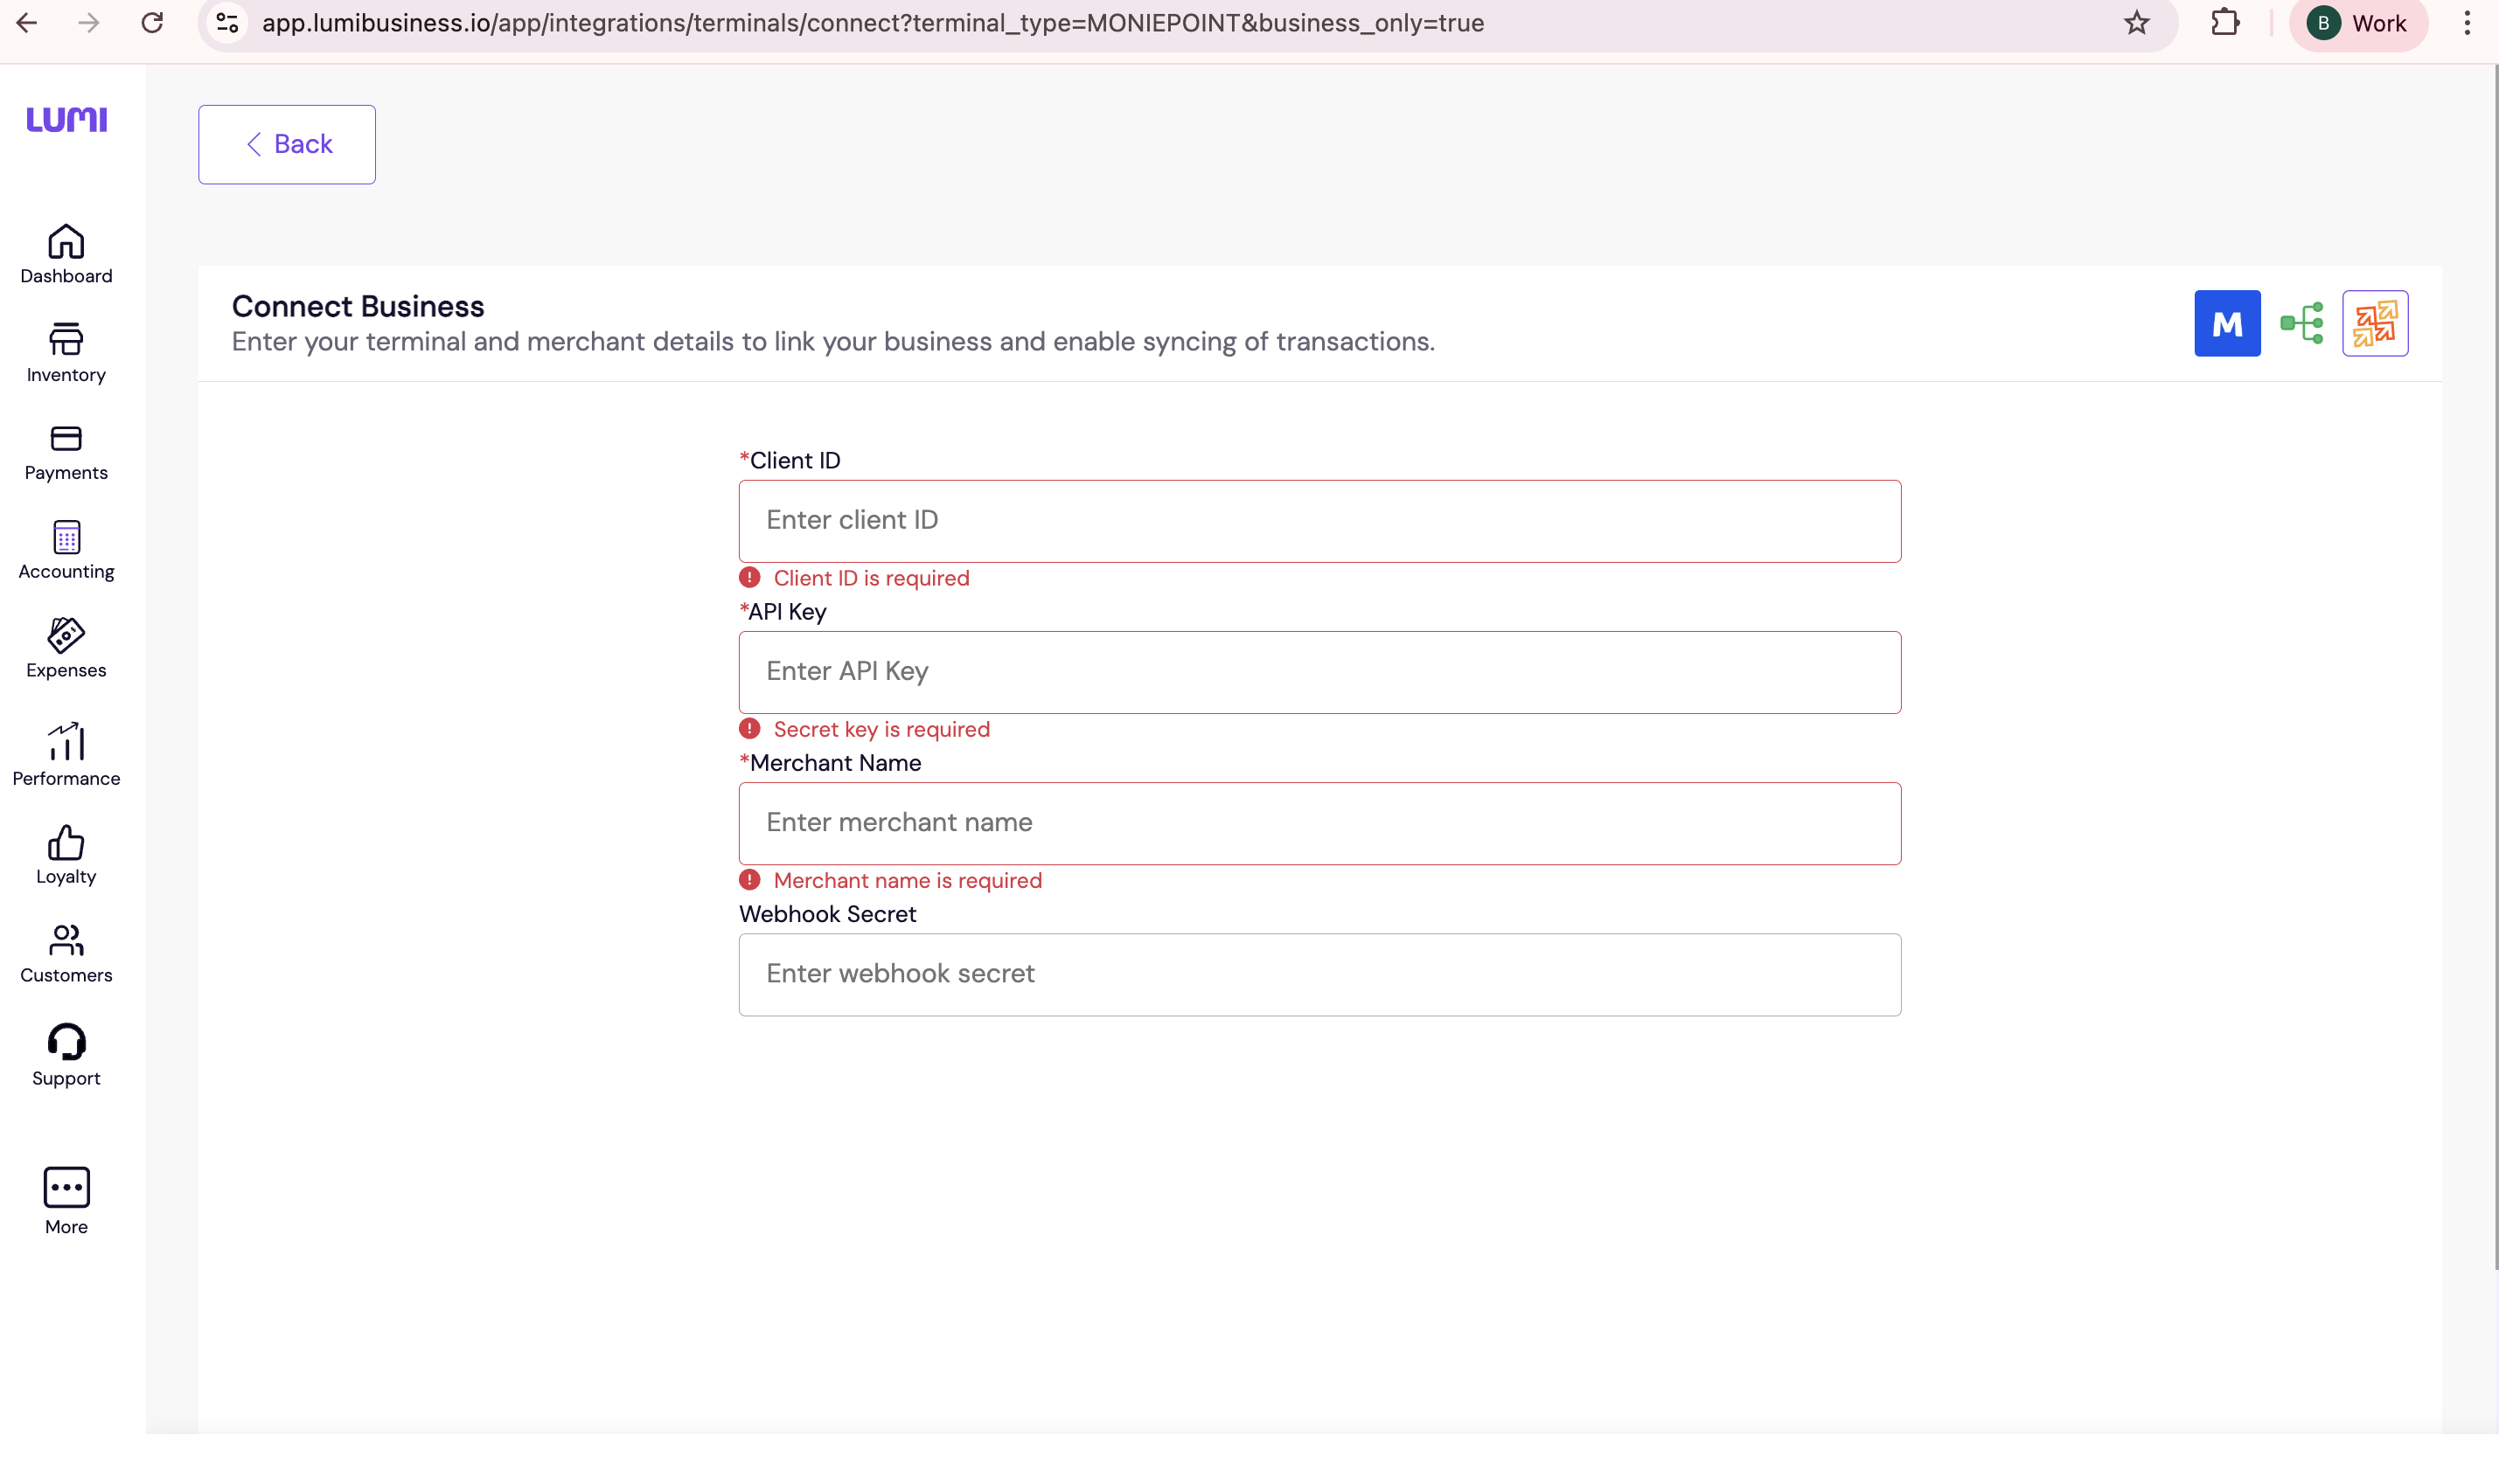2499x1484 pixels.
Task: Bookmark this page with star icon
Action: pos(2137,23)
